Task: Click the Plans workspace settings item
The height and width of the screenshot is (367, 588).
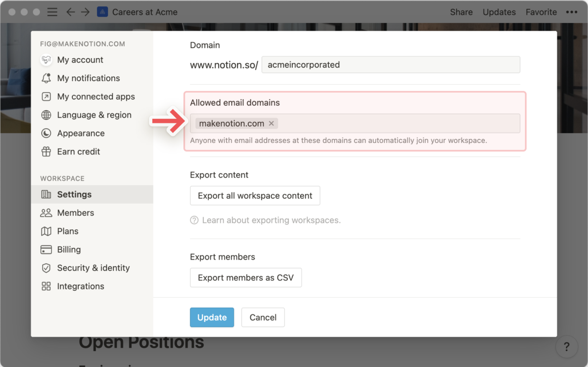Action: pos(68,231)
